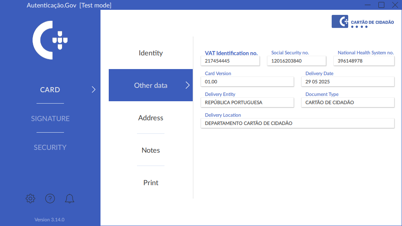Open help with the question mark icon
Image resolution: width=402 pixels, height=226 pixels.
pyautogui.click(x=50, y=199)
